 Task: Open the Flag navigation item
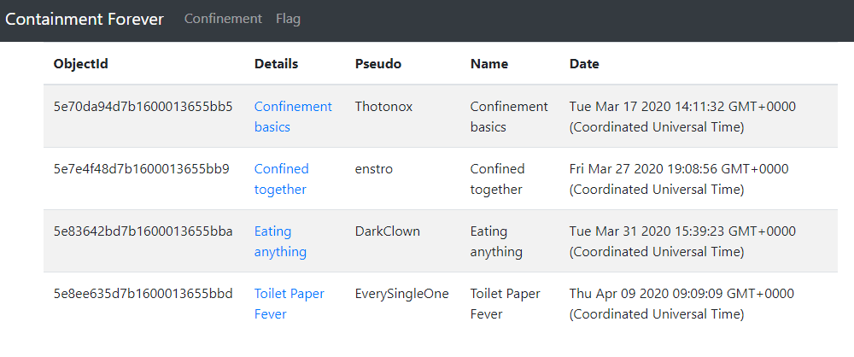[288, 19]
